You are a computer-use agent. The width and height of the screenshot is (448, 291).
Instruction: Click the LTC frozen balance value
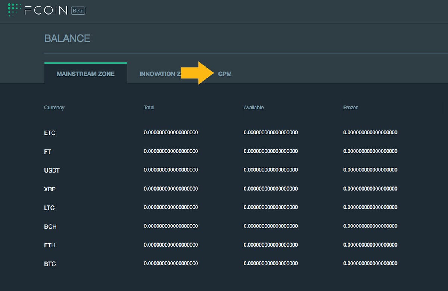click(x=370, y=207)
